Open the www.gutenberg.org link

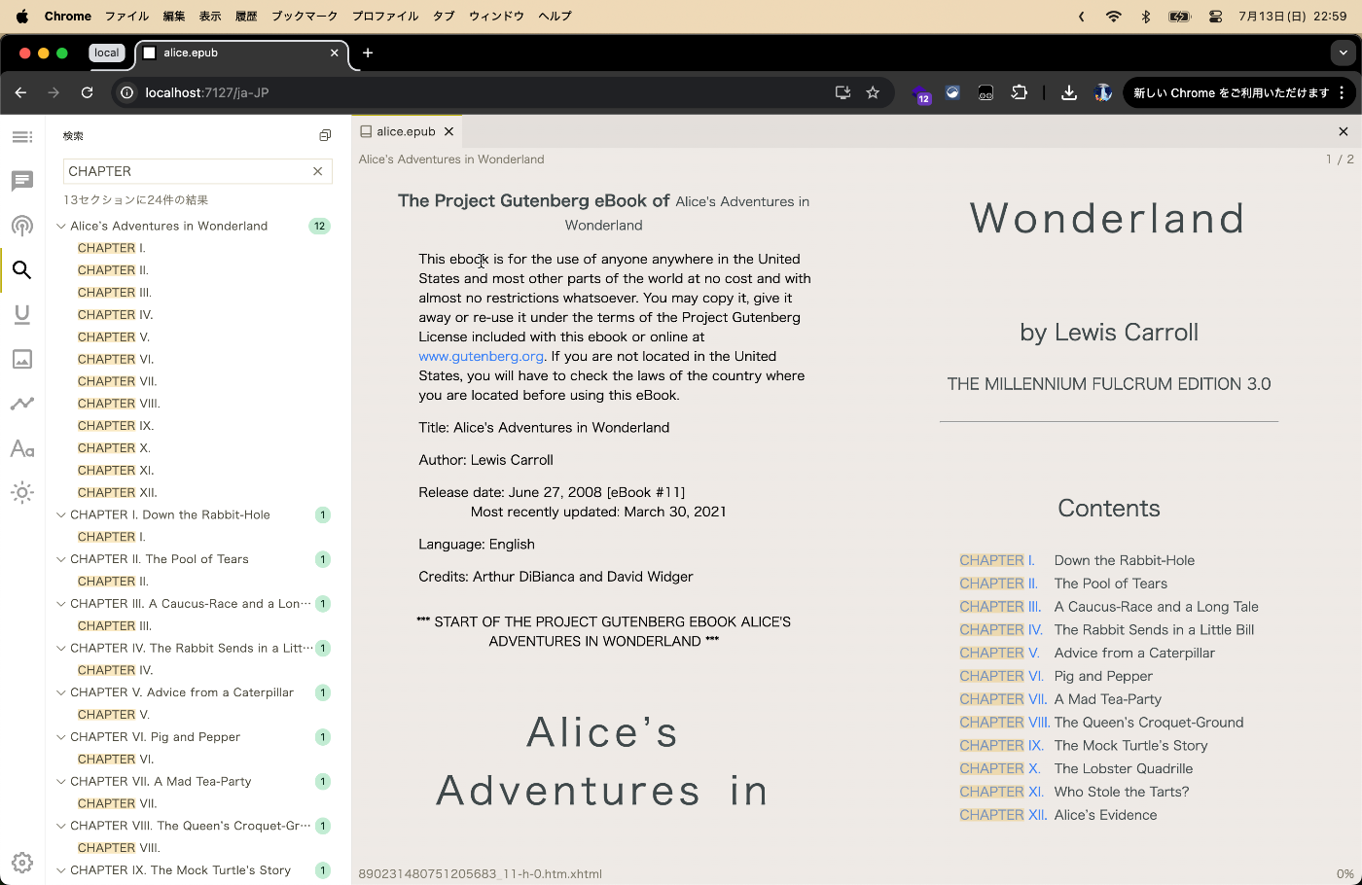pos(481,356)
